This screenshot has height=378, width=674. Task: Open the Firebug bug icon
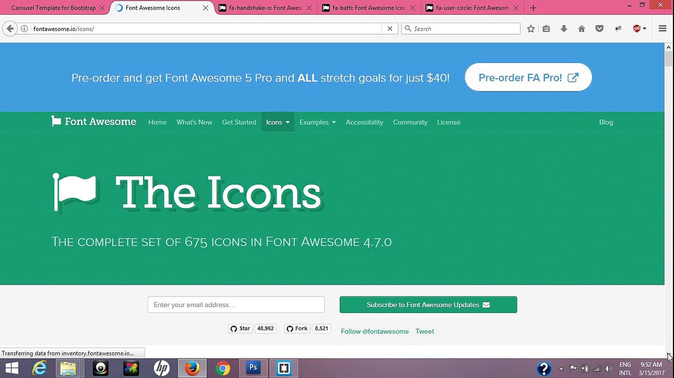click(618, 29)
